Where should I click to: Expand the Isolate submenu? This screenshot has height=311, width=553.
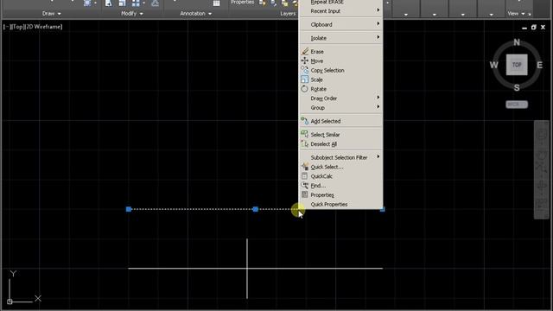tap(340, 38)
